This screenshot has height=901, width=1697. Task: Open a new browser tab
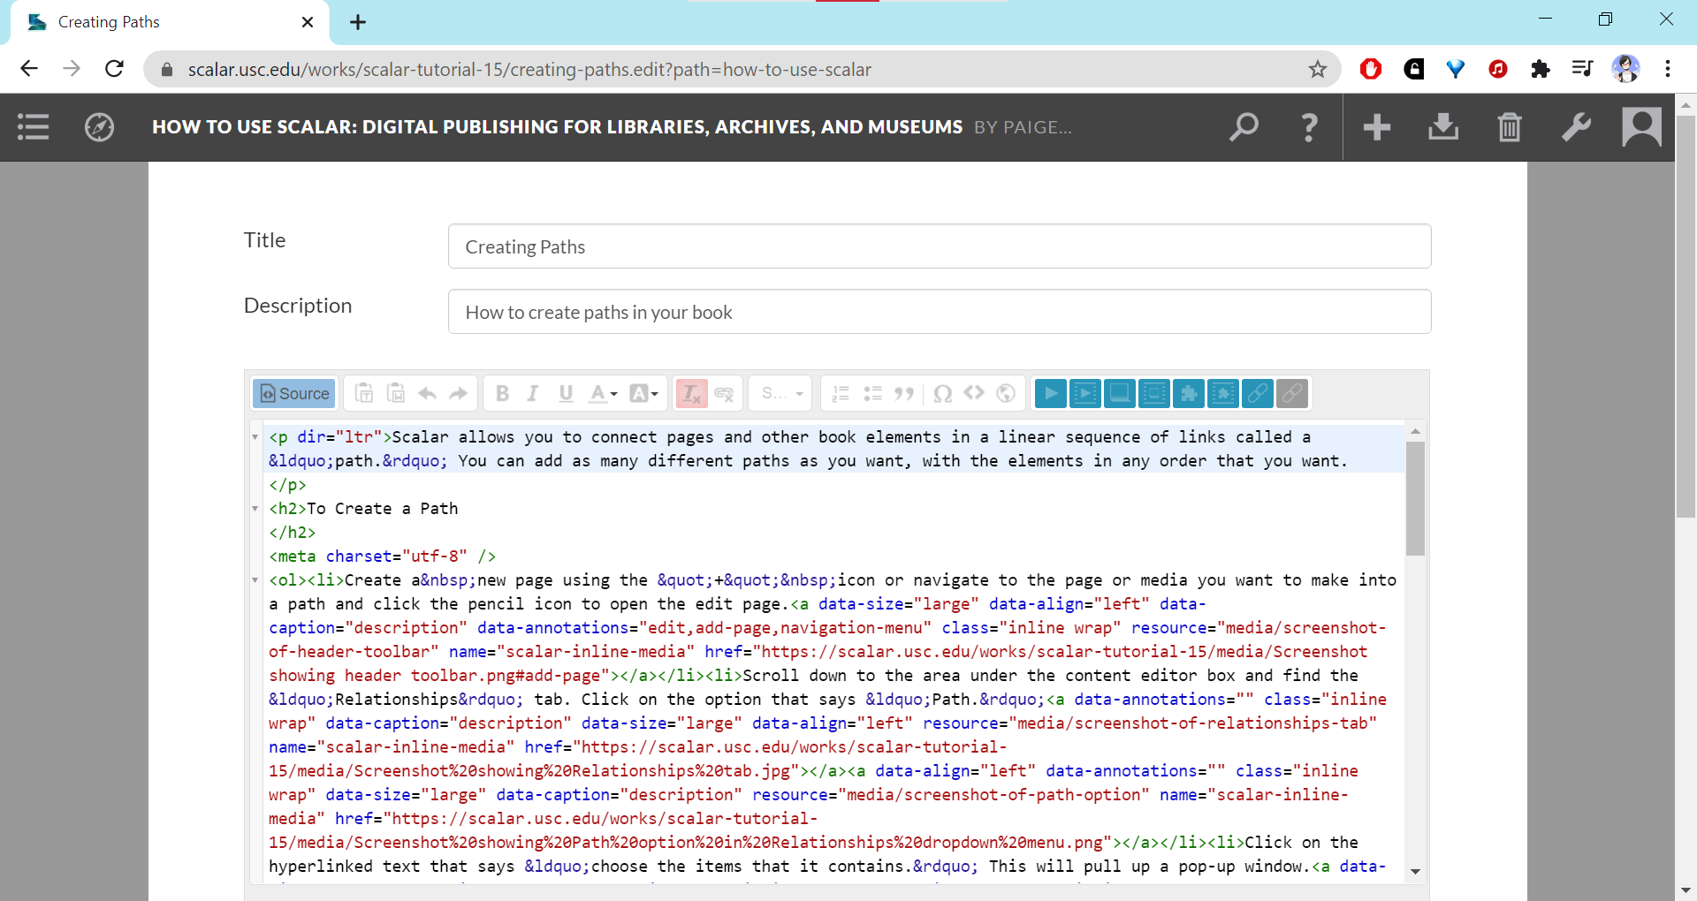coord(358,22)
